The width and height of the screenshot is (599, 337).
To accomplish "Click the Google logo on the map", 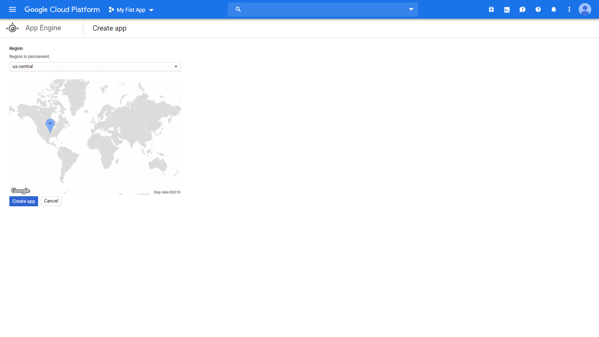I will [x=20, y=191].
